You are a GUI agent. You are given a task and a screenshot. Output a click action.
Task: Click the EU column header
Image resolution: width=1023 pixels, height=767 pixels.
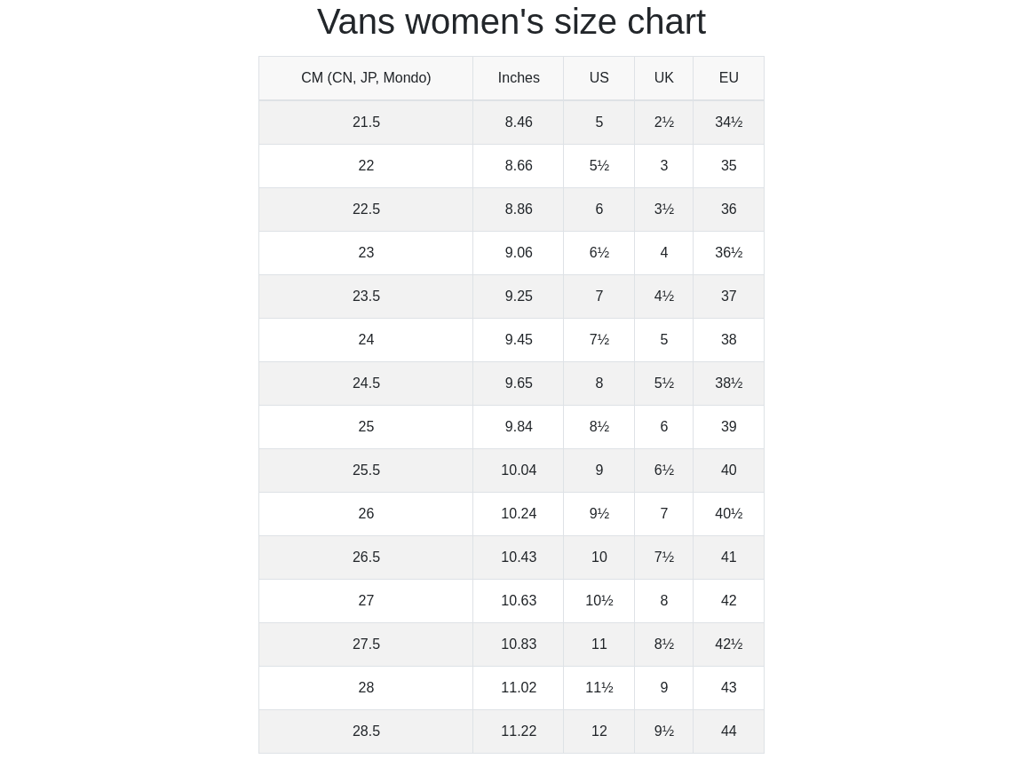(728, 78)
